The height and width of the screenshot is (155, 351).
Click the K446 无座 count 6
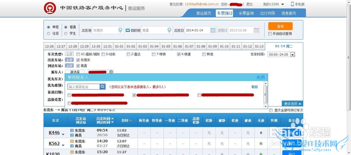(261, 133)
